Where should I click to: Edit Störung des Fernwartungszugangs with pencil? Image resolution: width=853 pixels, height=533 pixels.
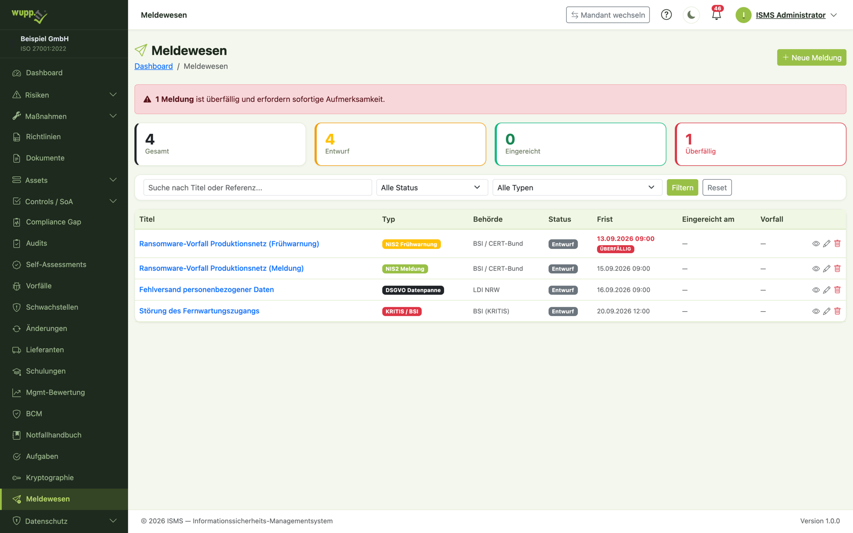click(826, 311)
